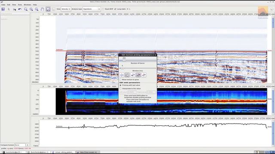Toggle the Stack WSP checkbox
This screenshot has height=154, width=275.
pos(103,9)
